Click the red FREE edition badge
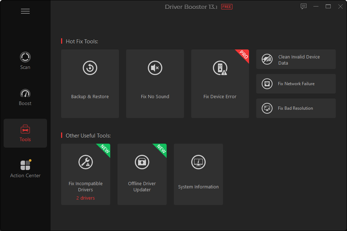This screenshot has height=231, width=347. (x=227, y=7)
